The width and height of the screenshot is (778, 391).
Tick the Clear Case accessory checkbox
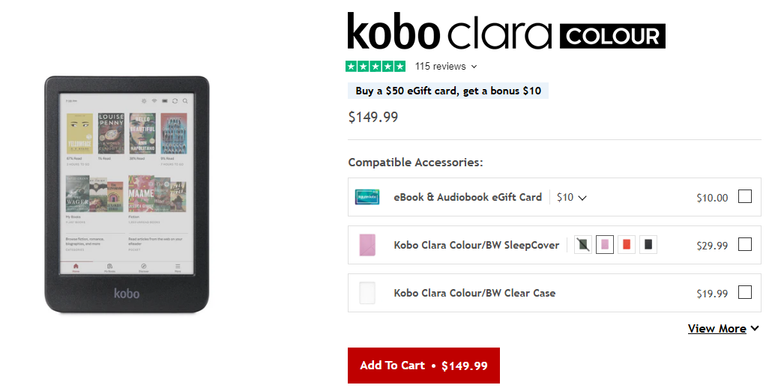[x=744, y=292]
